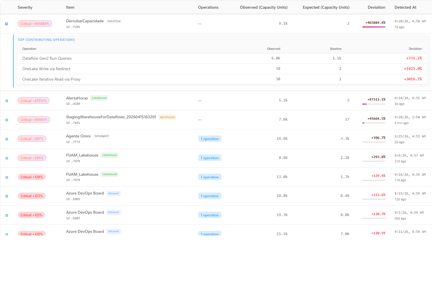The width and height of the screenshot is (432, 294).
Task: Expand the FUAM_Lakehouse +294% row
Action: [6, 158]
